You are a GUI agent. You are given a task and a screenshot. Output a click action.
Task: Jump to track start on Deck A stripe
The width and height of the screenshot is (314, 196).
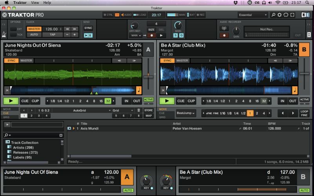click(x=7, y=90)
